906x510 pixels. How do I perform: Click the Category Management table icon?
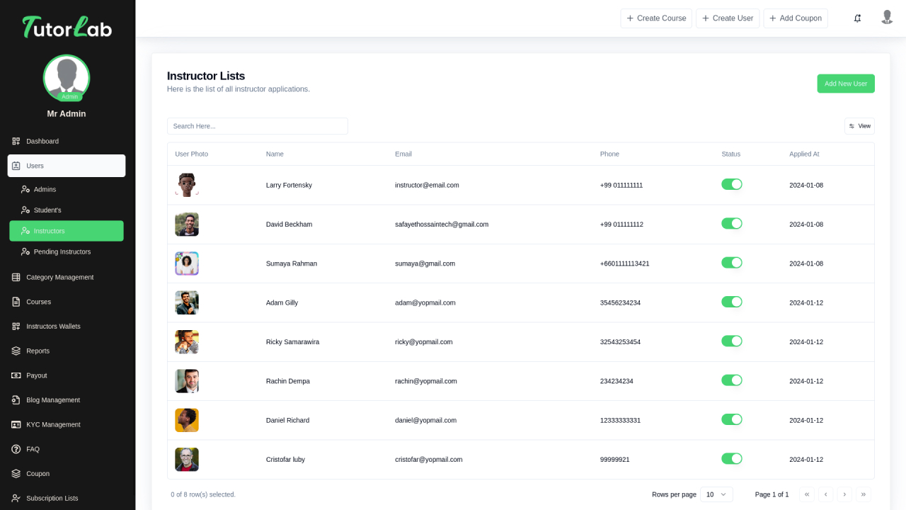click(x=16, y=277)
